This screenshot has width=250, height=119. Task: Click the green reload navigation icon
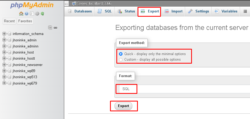[x=42, y=14]
